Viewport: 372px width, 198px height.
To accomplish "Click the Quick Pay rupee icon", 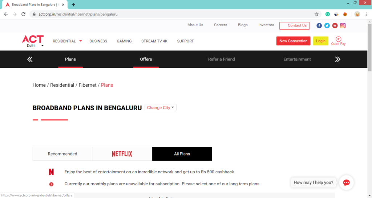I will click(x=338, y=39).
